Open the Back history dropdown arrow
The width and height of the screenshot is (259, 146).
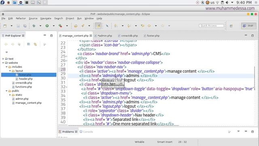click(x=156, y=26)
